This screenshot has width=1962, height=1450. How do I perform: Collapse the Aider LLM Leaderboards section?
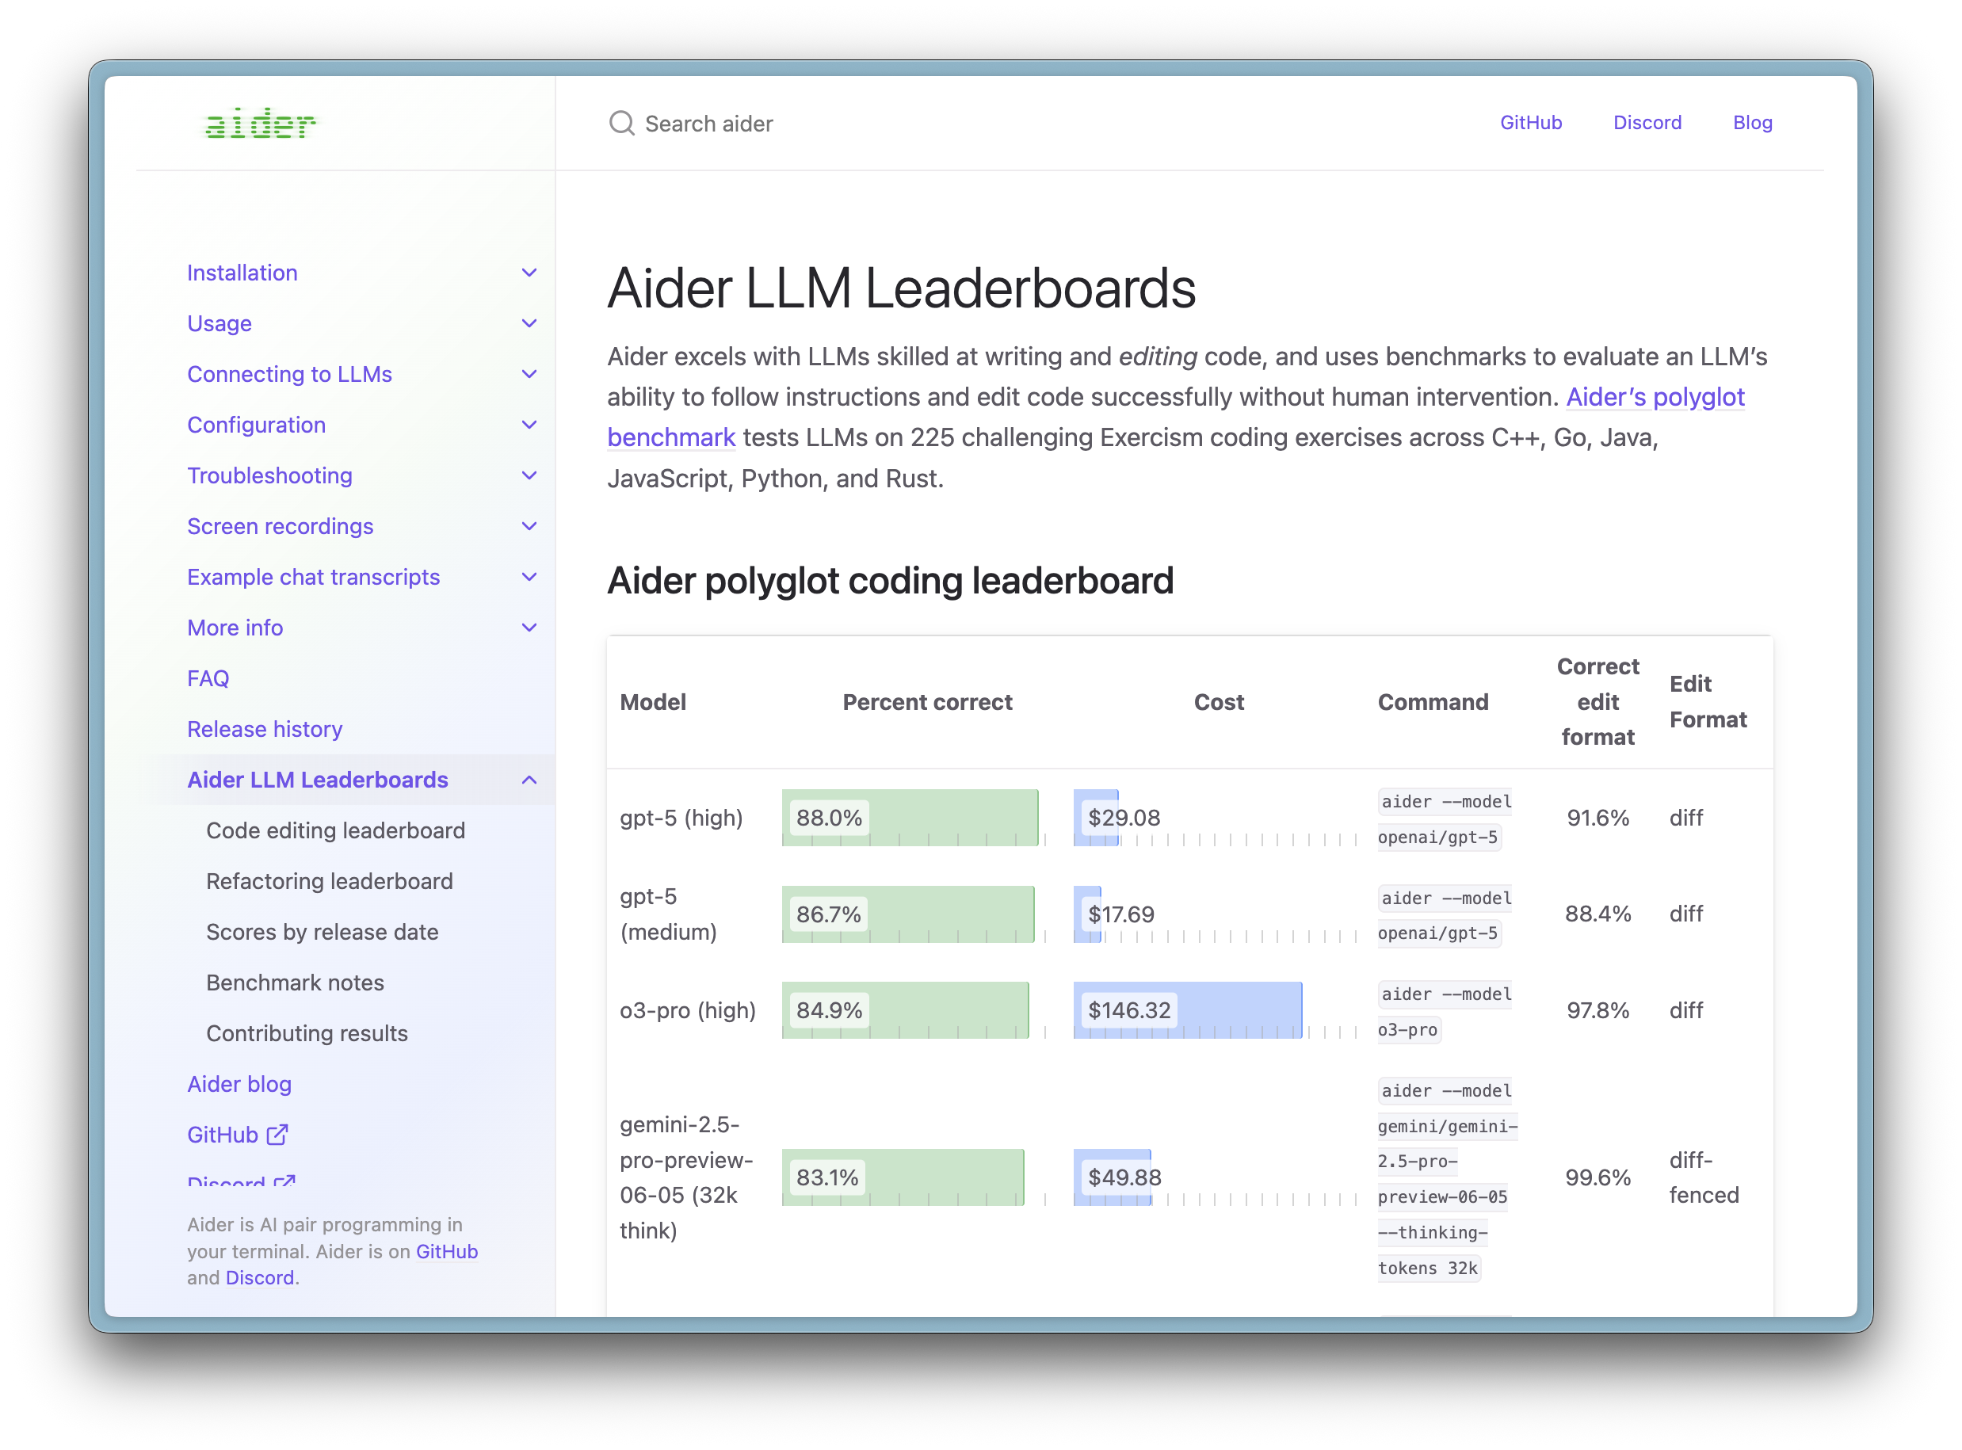pyautogui.click(x=529, y=780)
